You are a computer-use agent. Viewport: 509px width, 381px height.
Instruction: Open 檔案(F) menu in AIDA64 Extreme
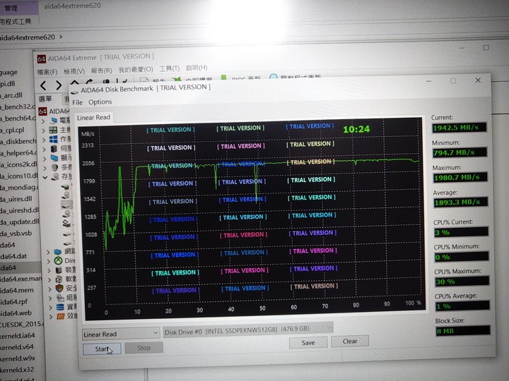47,71
